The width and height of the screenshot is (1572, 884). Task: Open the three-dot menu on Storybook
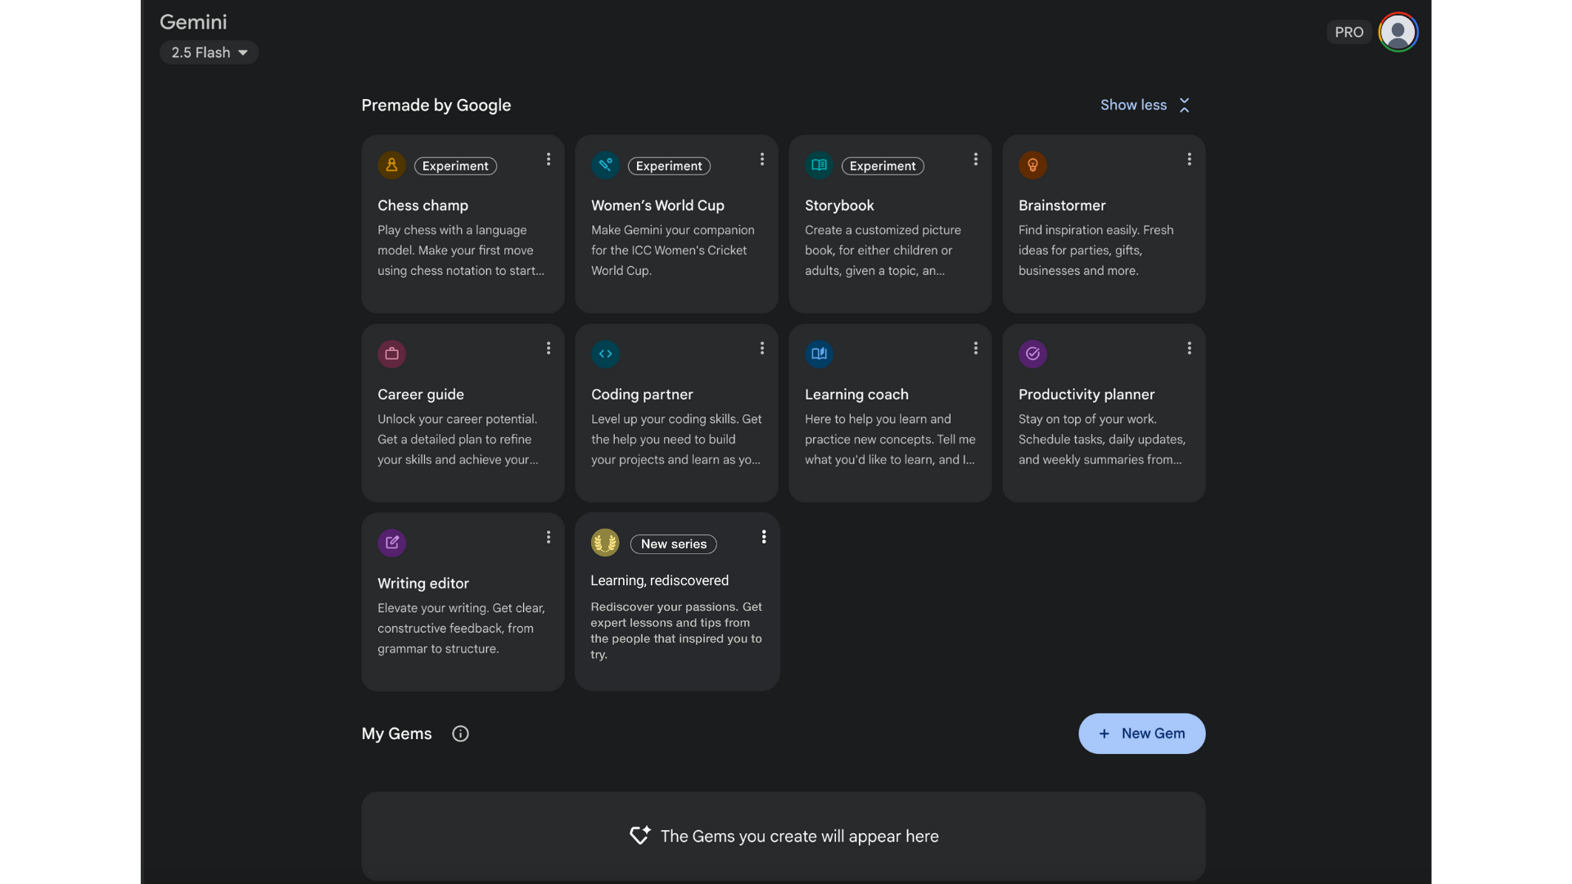click(x=976, y=160)
